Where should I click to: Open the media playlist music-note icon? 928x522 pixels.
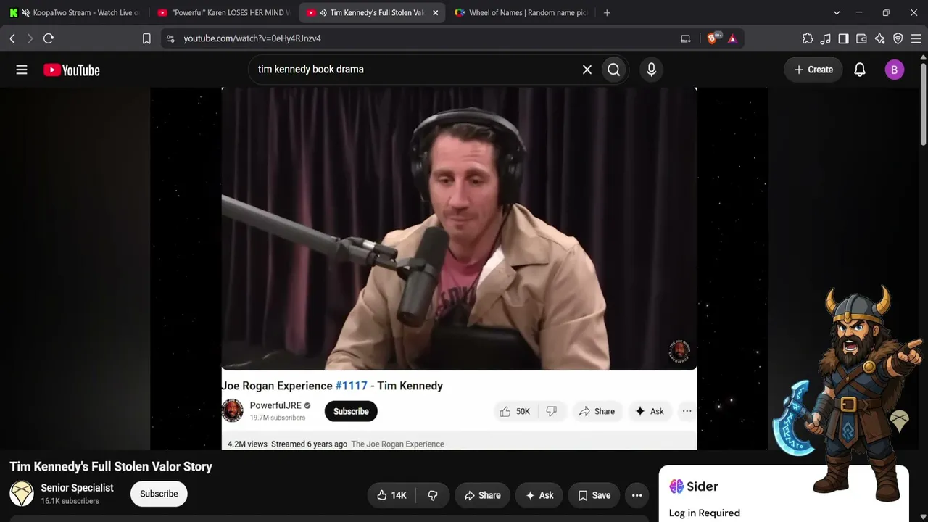pos(826,38)
